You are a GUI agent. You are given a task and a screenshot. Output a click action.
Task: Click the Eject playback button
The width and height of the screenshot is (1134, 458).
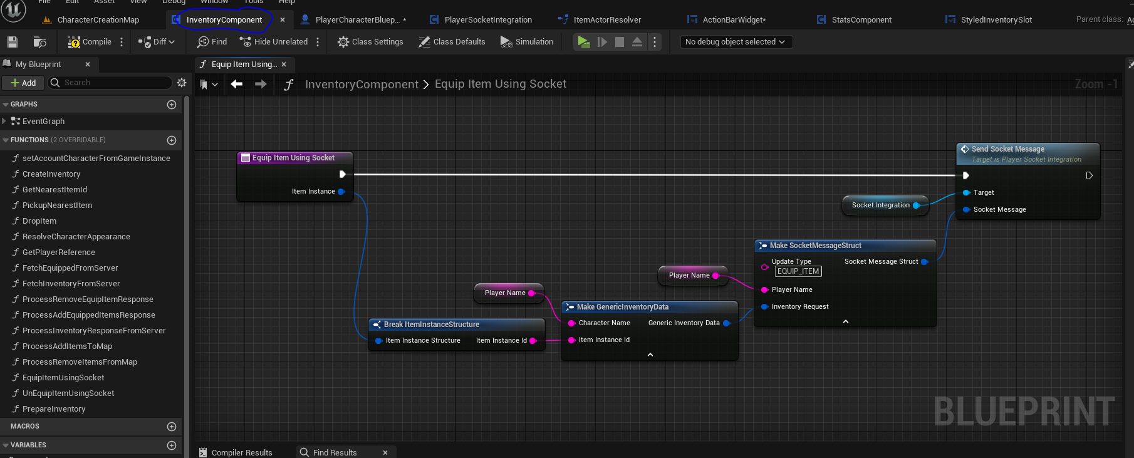tap(637, 42)
